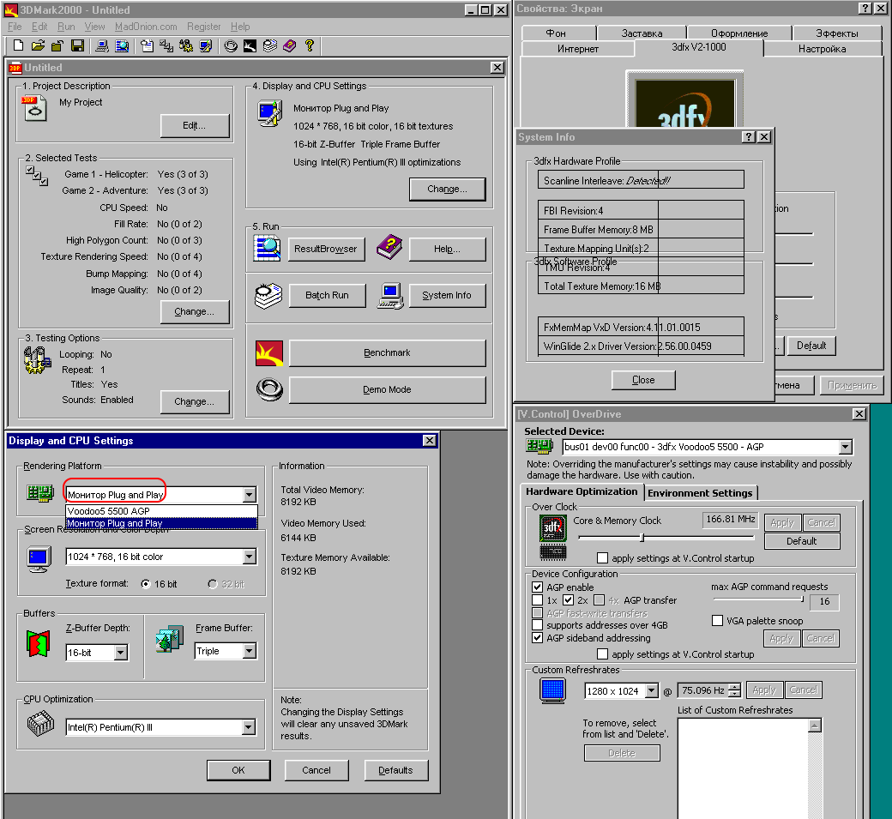Screen dimensions: 892x819
Task: Open the Run menu in 3DMark2000
Action: [x=66, y=27]
